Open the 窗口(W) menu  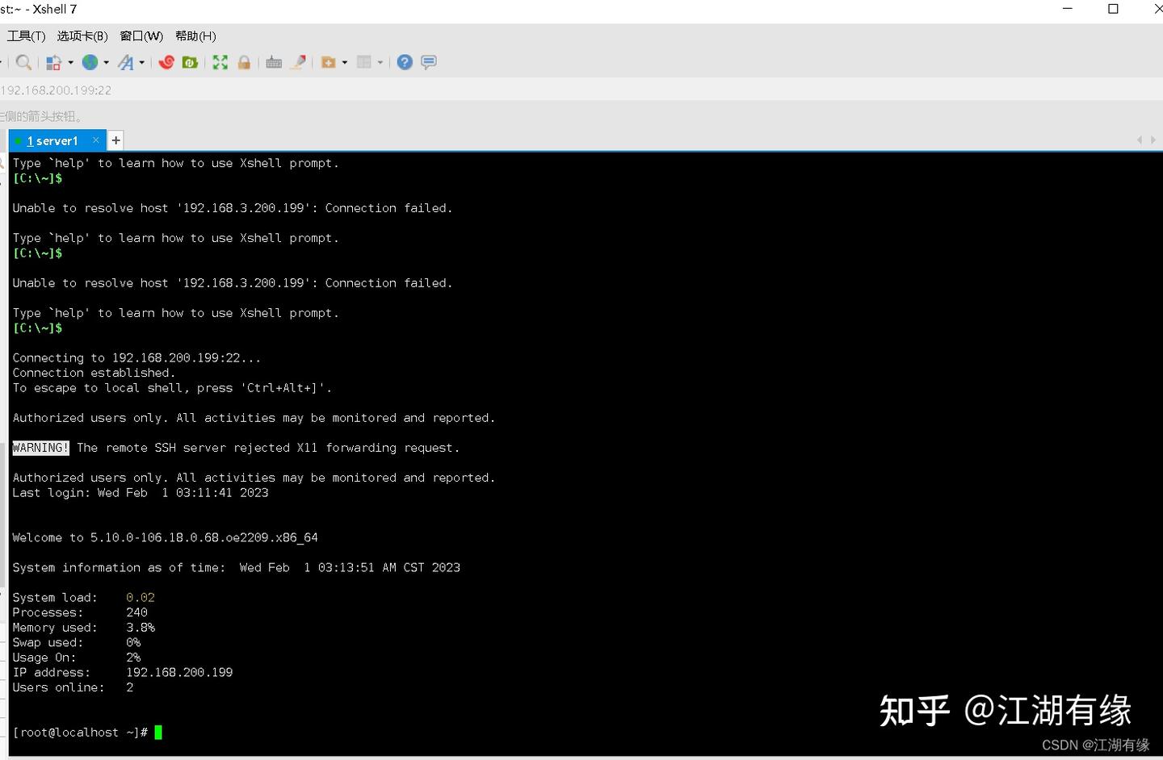pyautogui.click(x=141, y=35)
